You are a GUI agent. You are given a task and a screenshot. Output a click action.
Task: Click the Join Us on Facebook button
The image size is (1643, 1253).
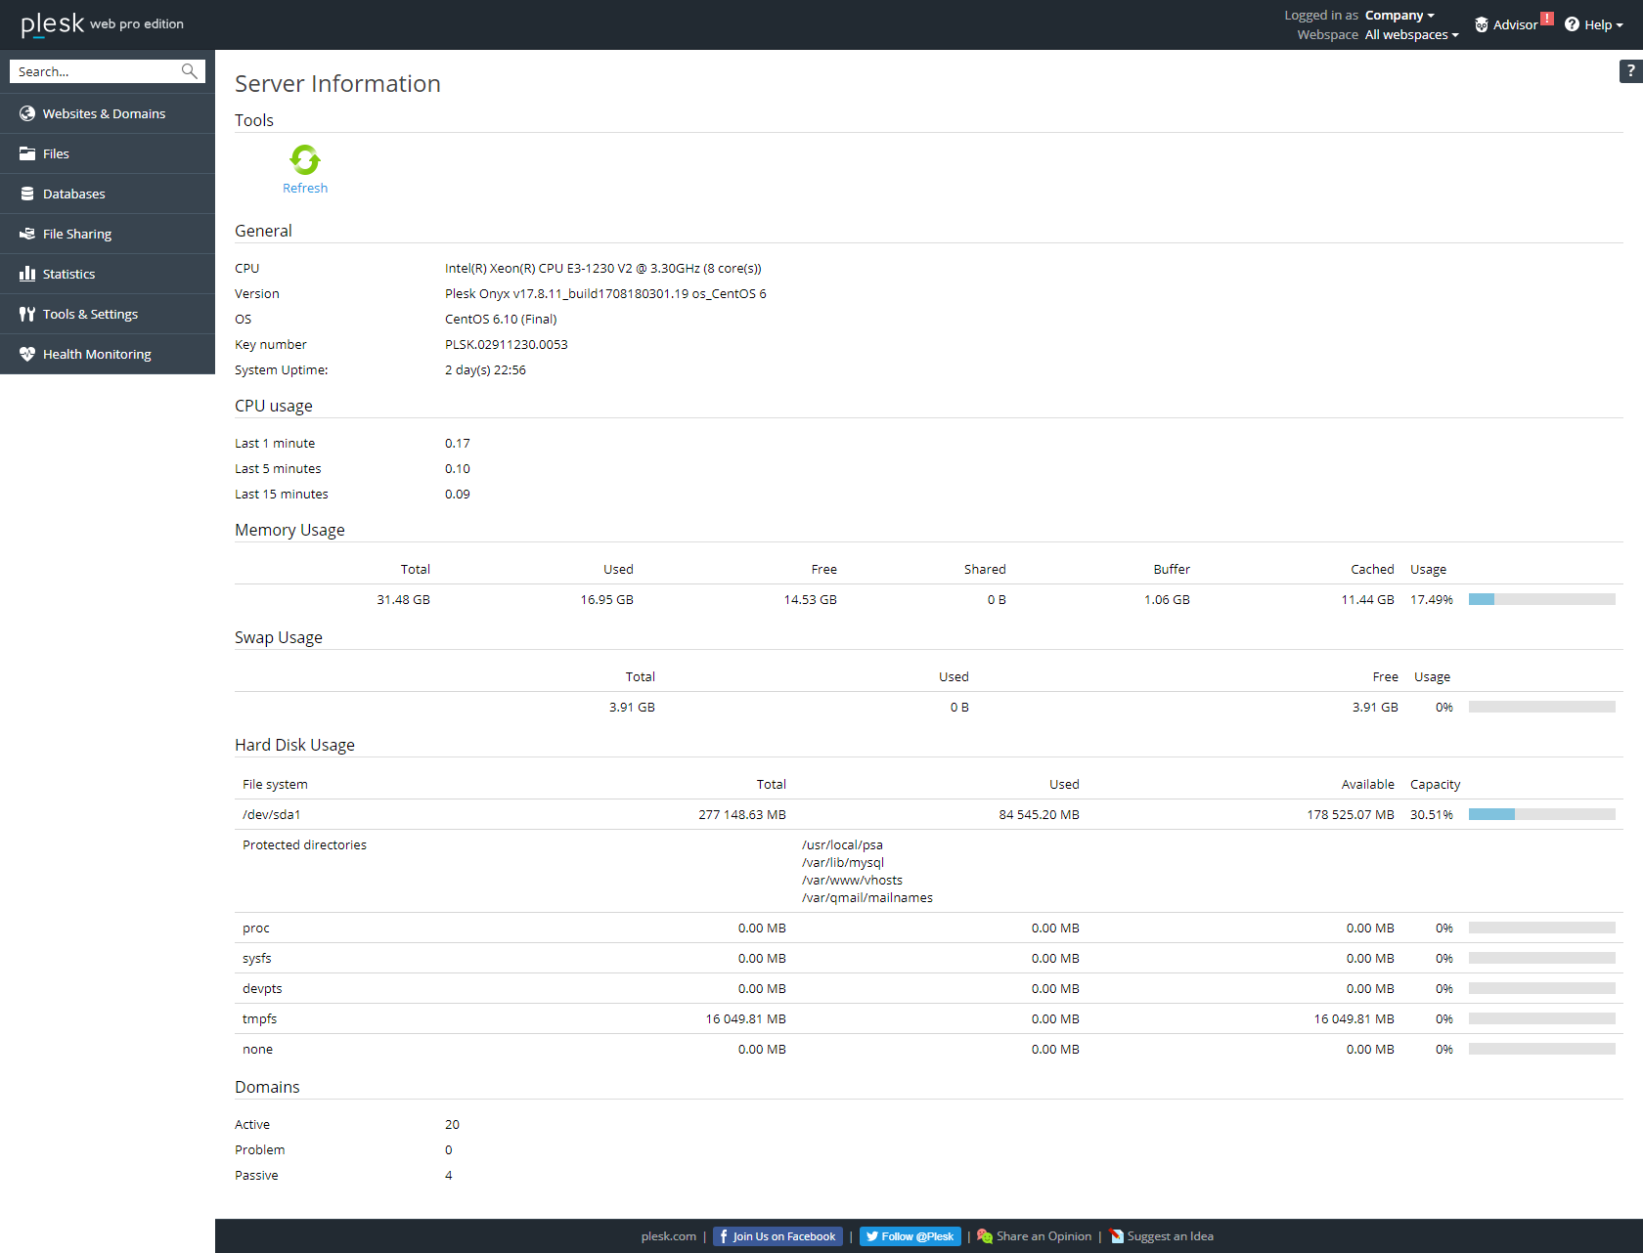tap(778, 1236)
